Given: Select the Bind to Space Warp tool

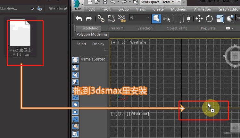Looking at the screenshot, I should click(x=122, y=19).
